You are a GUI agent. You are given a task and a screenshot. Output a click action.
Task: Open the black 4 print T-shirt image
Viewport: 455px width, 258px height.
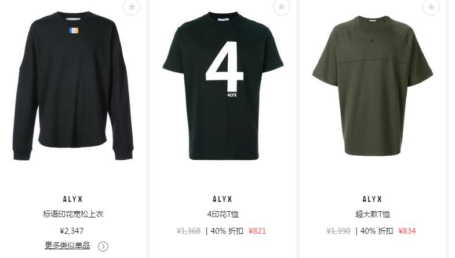(x=223, y=86)
